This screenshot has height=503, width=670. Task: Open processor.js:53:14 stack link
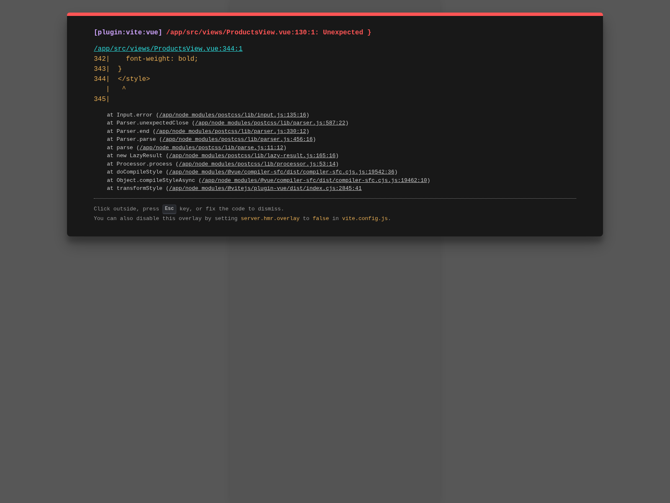coord(257,164)
